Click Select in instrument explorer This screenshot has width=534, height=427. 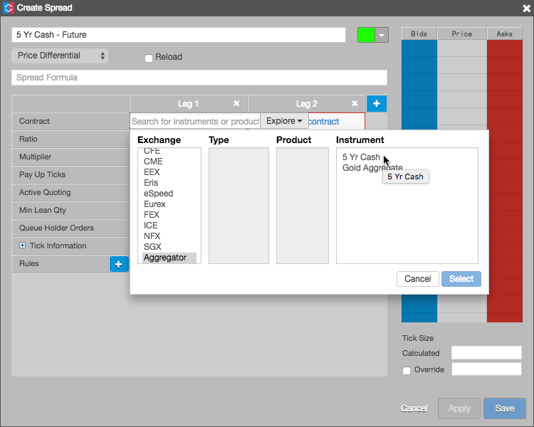(461, 279)
